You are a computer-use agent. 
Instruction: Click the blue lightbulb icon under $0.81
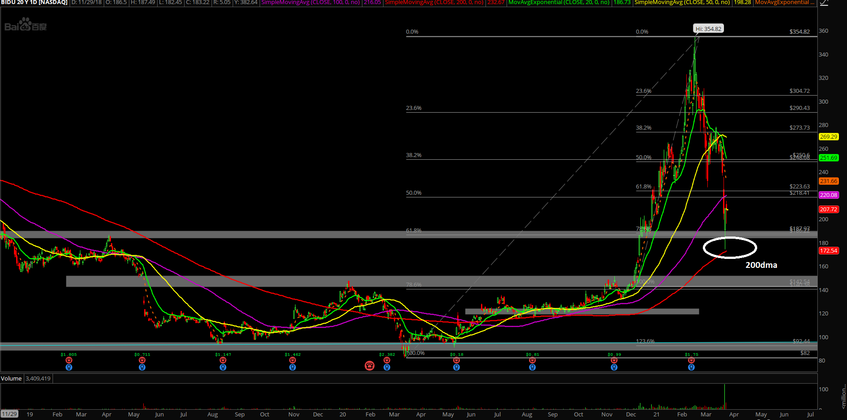[x=532, y=367]
